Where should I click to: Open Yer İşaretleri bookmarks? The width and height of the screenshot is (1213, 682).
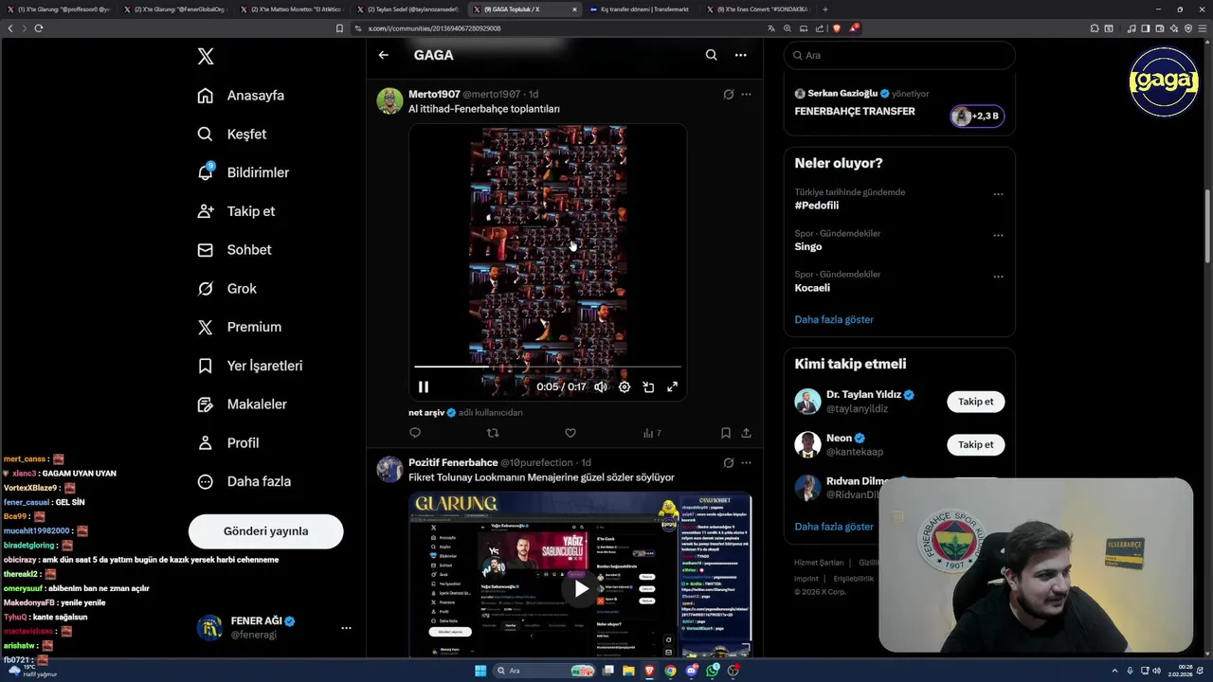[250, 366]
